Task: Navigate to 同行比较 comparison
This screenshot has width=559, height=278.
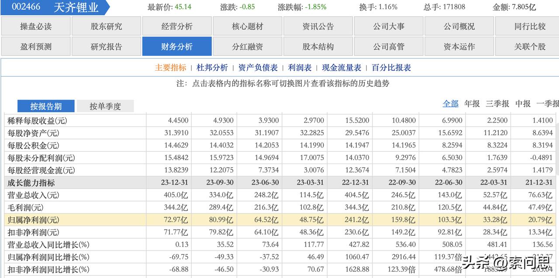Action: (530, 26)
